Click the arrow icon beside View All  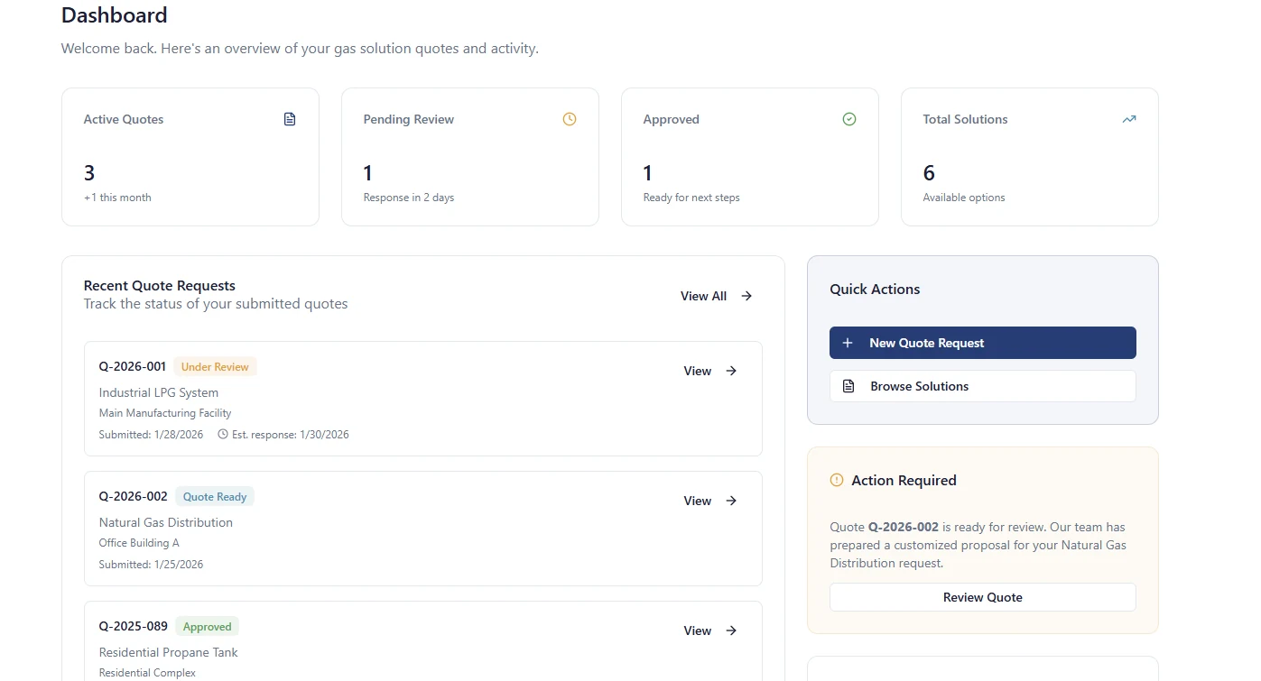pyautogui.click(x=746, y=296)
